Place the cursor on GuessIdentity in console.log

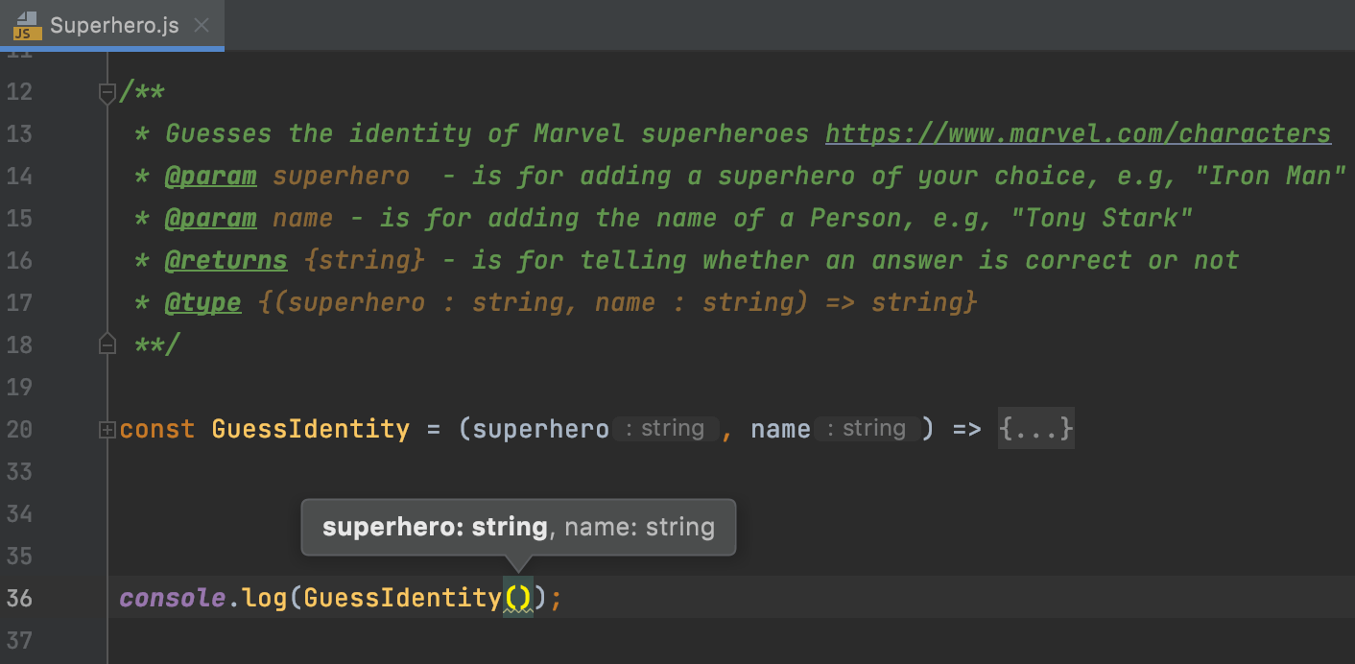coord(401,597)
